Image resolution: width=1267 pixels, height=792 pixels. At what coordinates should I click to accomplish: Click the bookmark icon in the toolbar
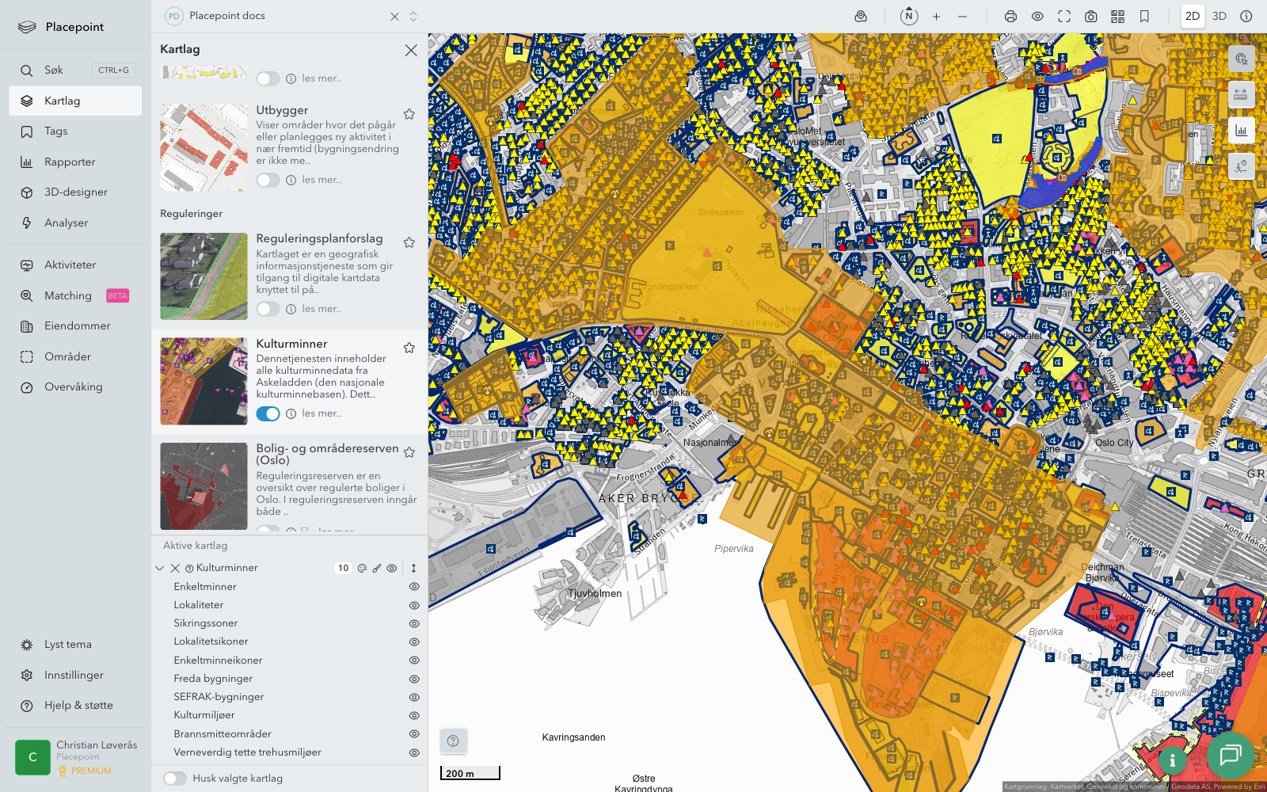(x=1144, y=17)
